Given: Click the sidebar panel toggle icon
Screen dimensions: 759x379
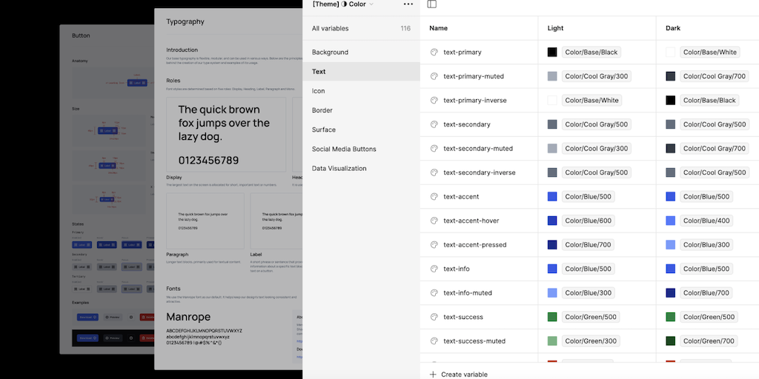Looking at the screenshot, I should point(432,4).
